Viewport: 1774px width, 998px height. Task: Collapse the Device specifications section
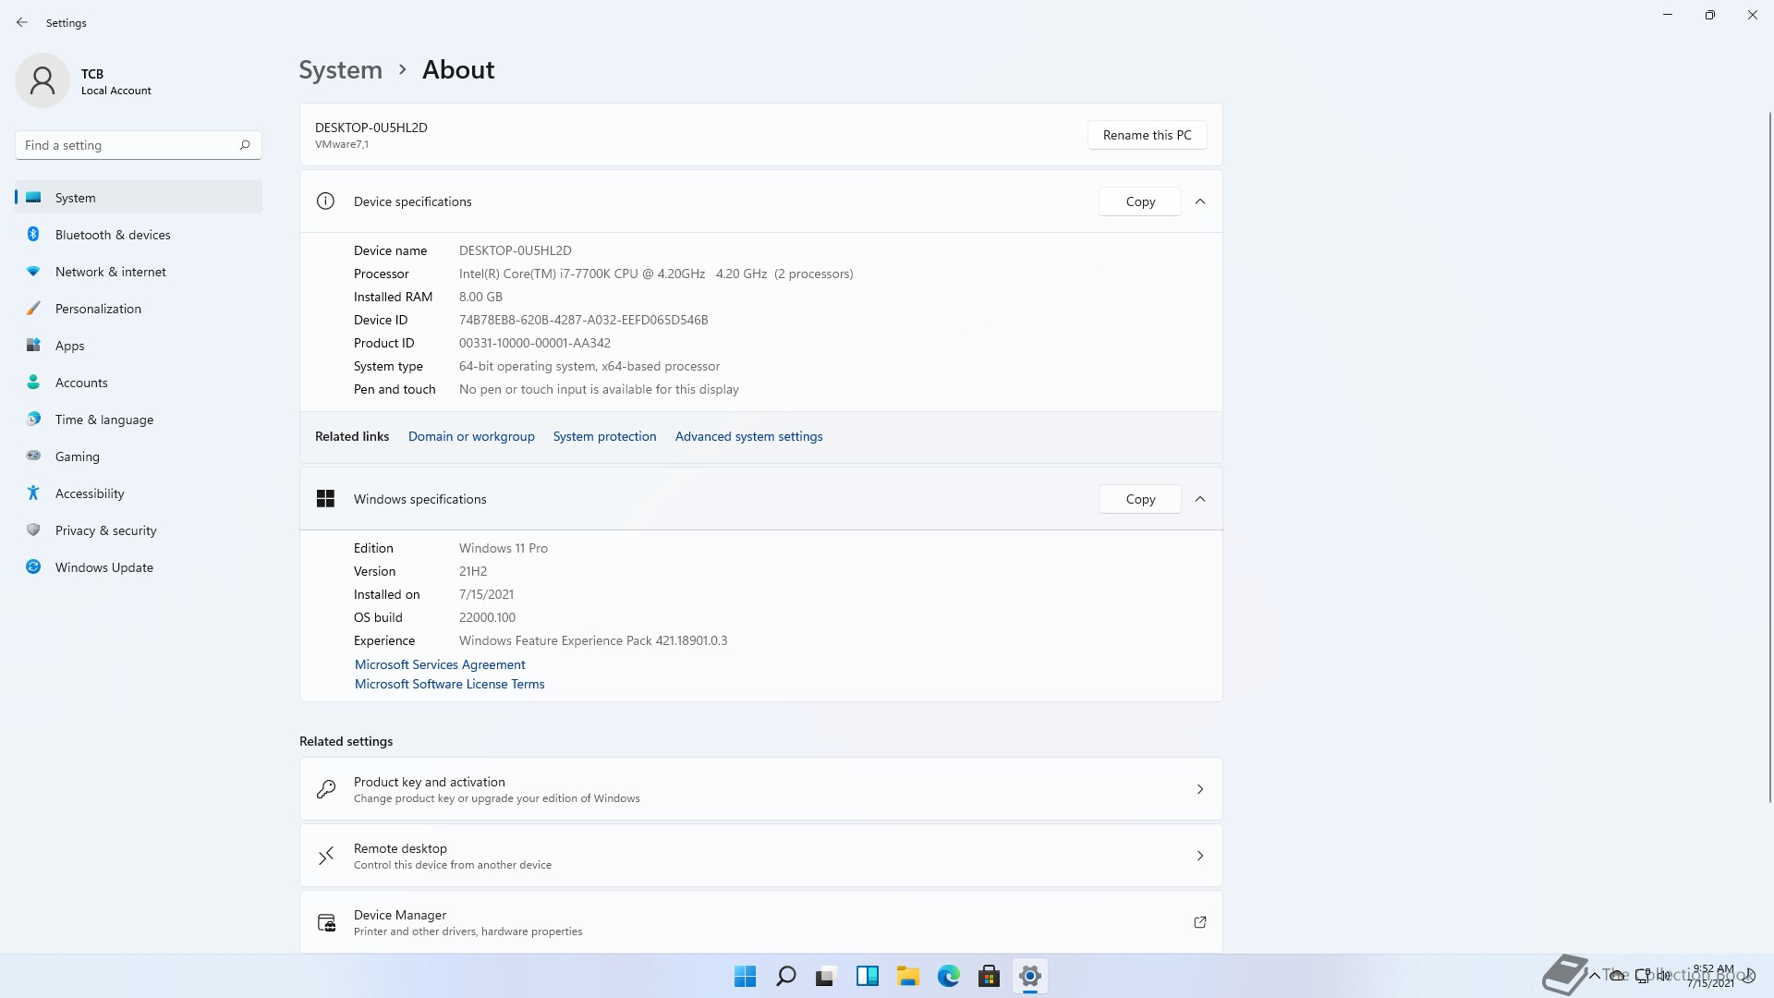1200,201
